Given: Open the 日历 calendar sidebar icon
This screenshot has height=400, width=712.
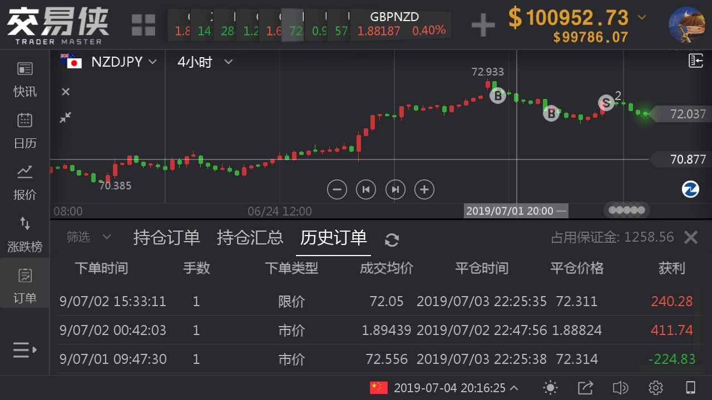Looking at the screenshot, I should (25, 131).
